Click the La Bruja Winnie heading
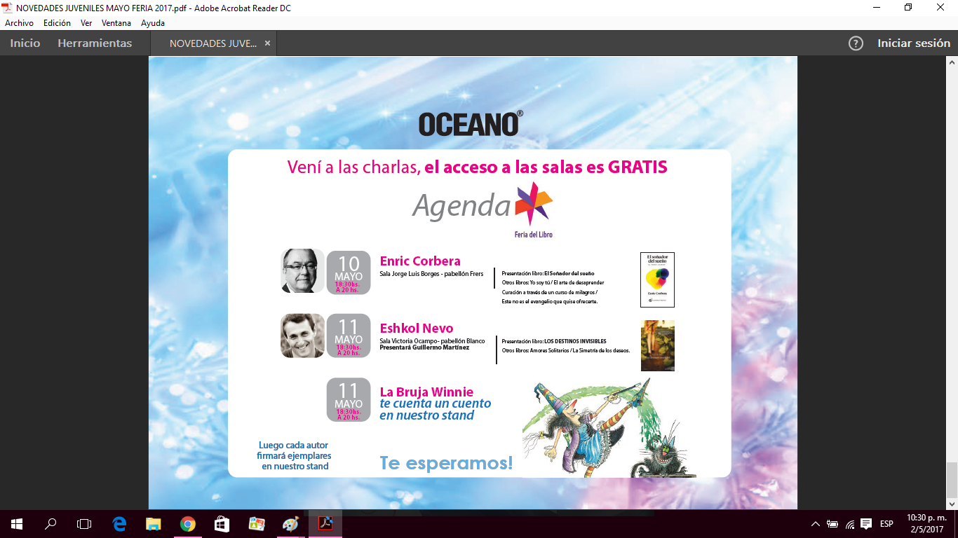The height and width of the screenshot is (538, 958). 426,392
